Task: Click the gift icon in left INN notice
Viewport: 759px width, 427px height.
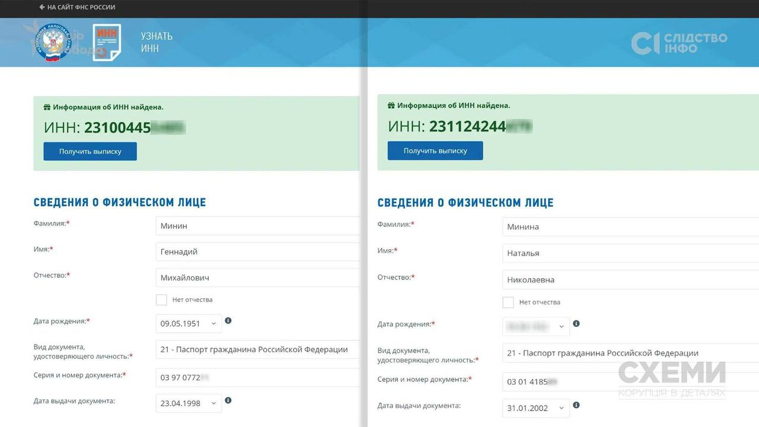Action: click(47, 107)
